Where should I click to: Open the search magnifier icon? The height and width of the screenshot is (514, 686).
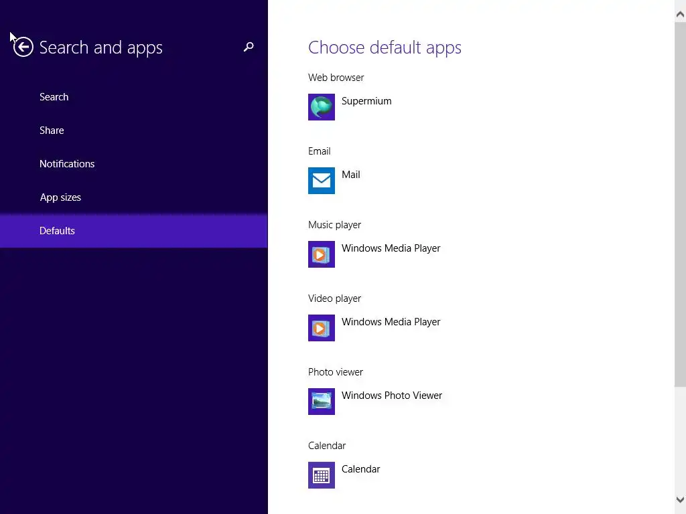(x=249, y=47)
